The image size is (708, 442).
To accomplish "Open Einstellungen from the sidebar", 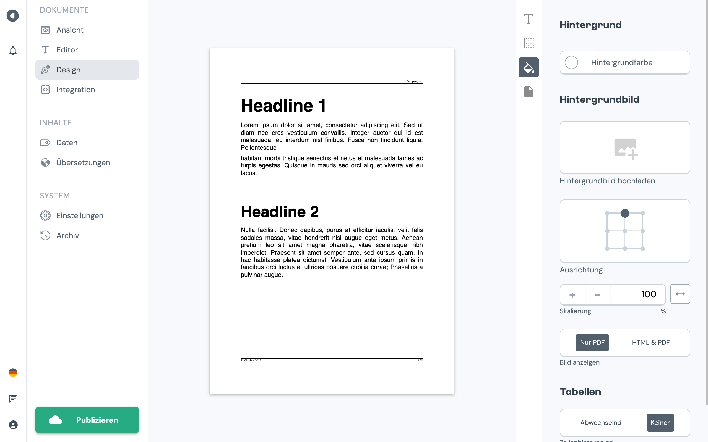I will tap(80, 215).
